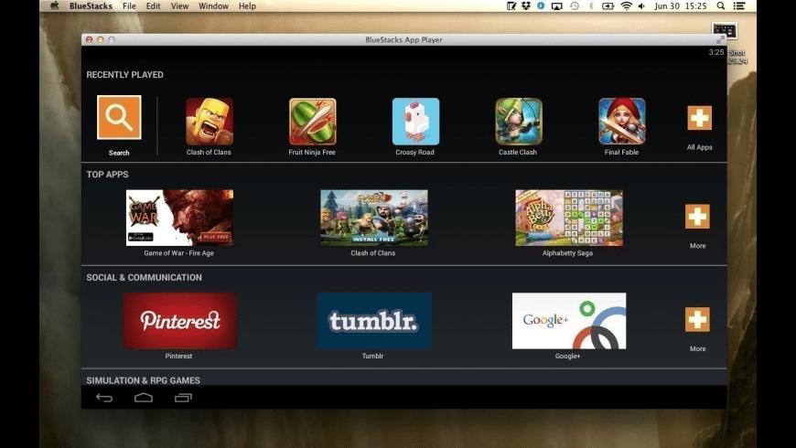Open the File menu
The height and width of the screenshot is (448, 796).
pyautogui.click(x=129, y=6)
